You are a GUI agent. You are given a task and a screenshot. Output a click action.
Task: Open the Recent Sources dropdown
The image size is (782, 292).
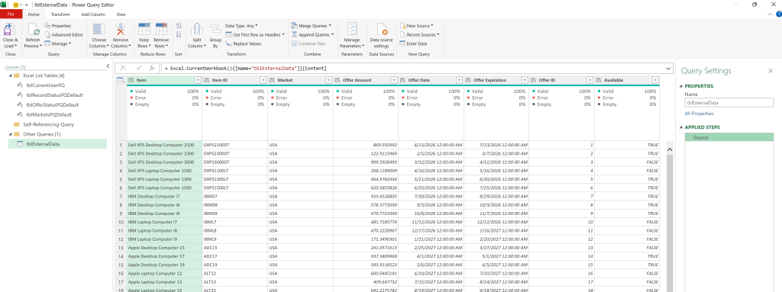(x=419, y=35)
